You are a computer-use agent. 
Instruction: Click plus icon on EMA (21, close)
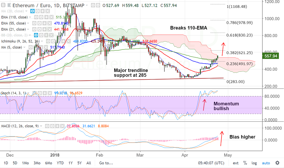[x=44, y=29]
